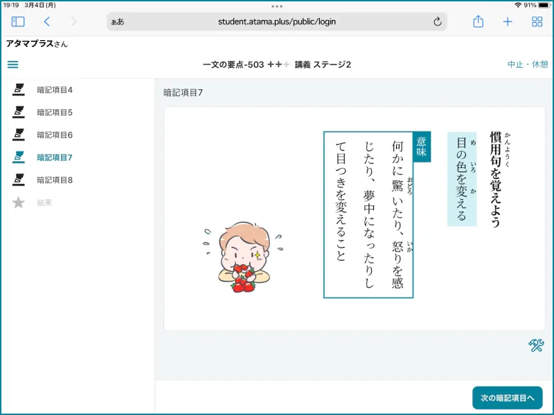Select the 暗記項目5 sidebar label

point(55,113)
